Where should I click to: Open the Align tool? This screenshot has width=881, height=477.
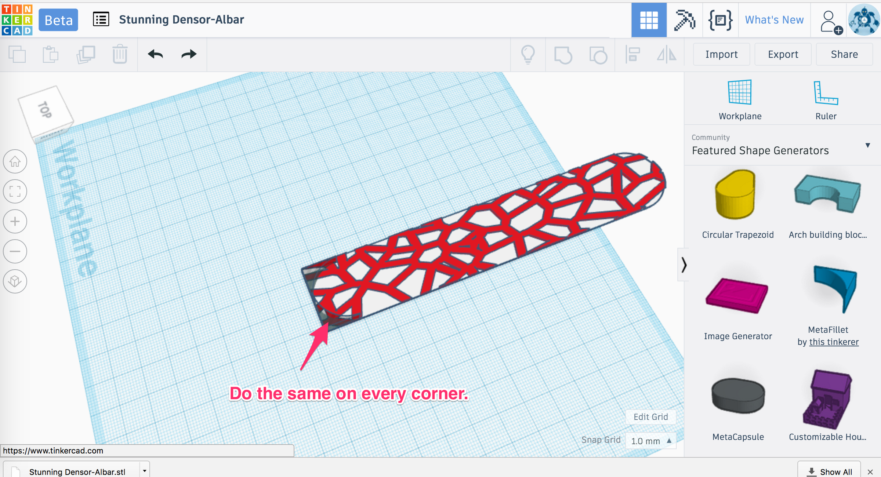coord(632,54)
